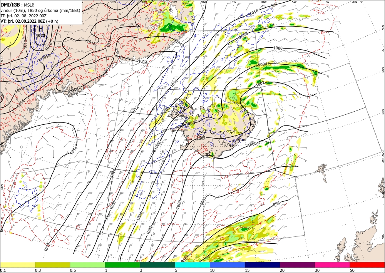
Task: Select the pink 30–50 legend color band
Action: click(x=333, y=265)
